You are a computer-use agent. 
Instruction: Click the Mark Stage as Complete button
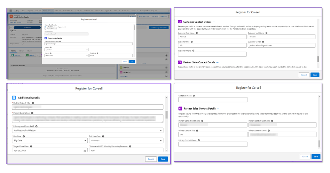pyautogui.click(x=159, y=27)
